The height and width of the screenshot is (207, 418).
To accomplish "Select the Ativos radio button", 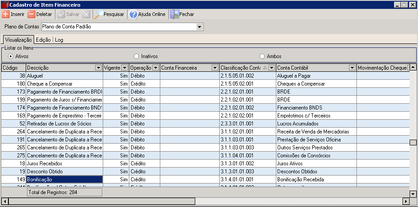I will (x=10, y=56).
